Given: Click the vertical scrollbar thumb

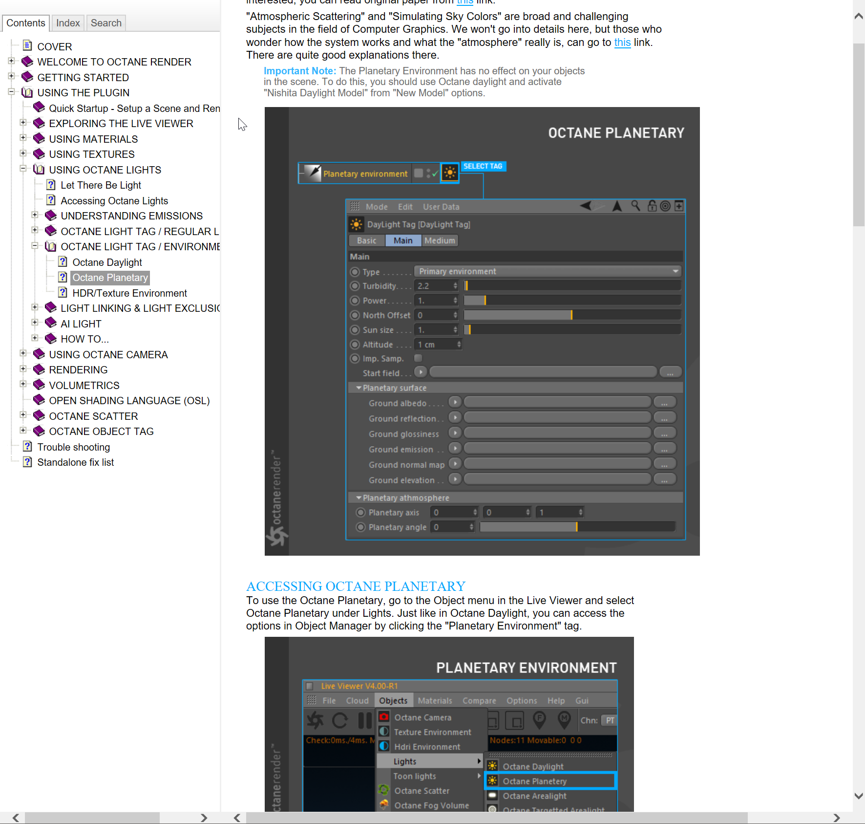Looking at the screenshot, I should 859,134.
